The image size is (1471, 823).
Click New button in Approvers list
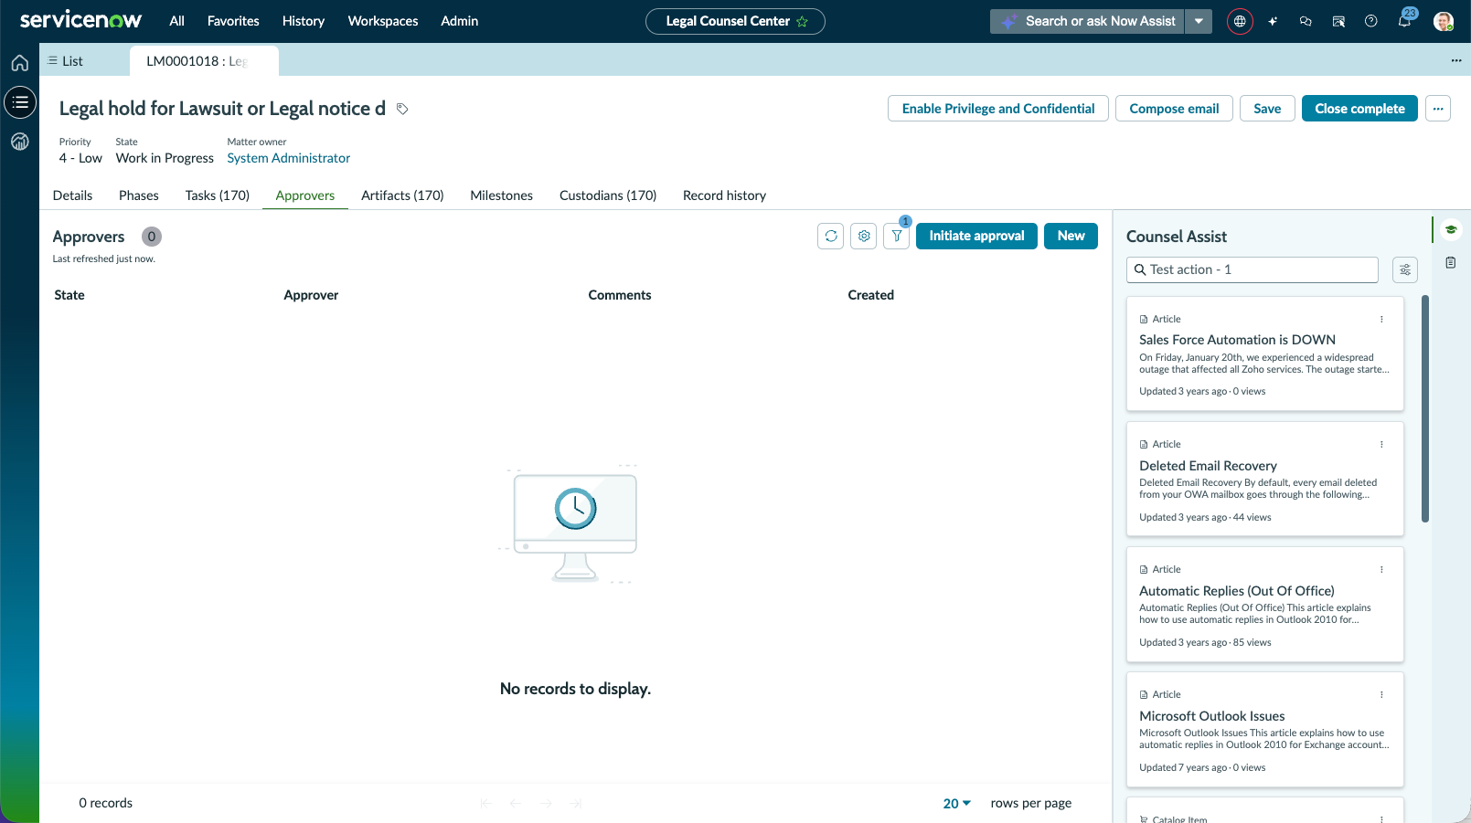coord(1071,236)
